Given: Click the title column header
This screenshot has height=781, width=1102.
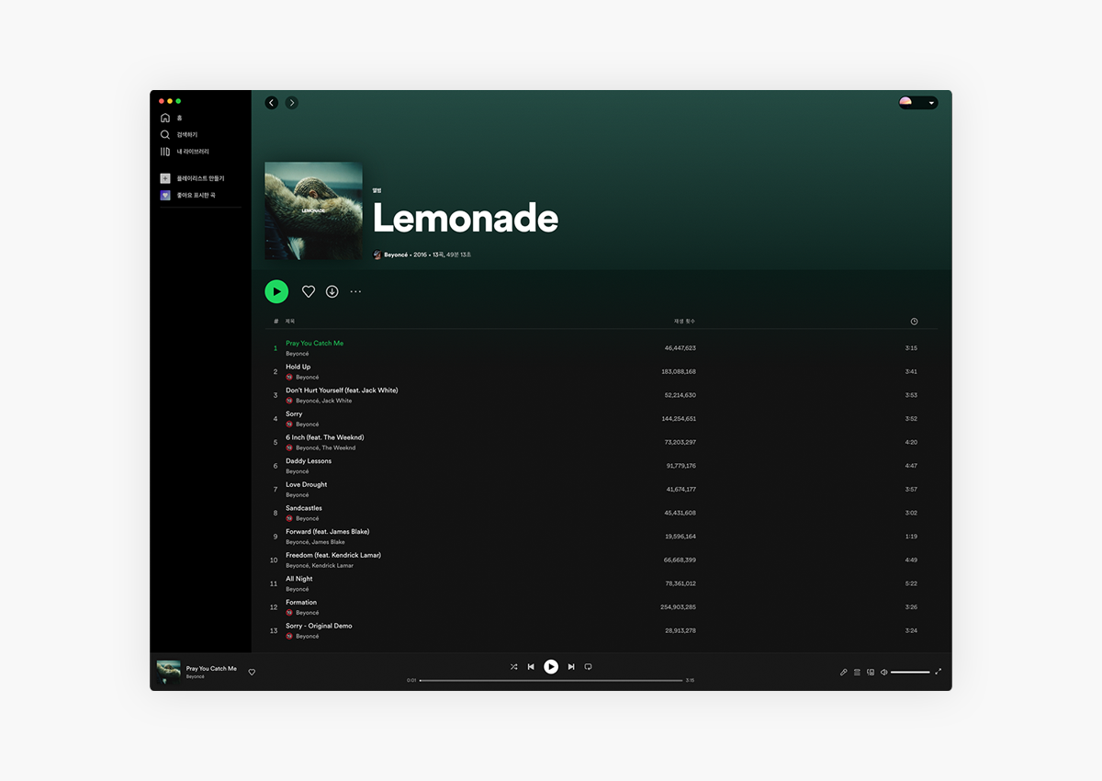Looking at the screenshot, I should coord(290,322).
